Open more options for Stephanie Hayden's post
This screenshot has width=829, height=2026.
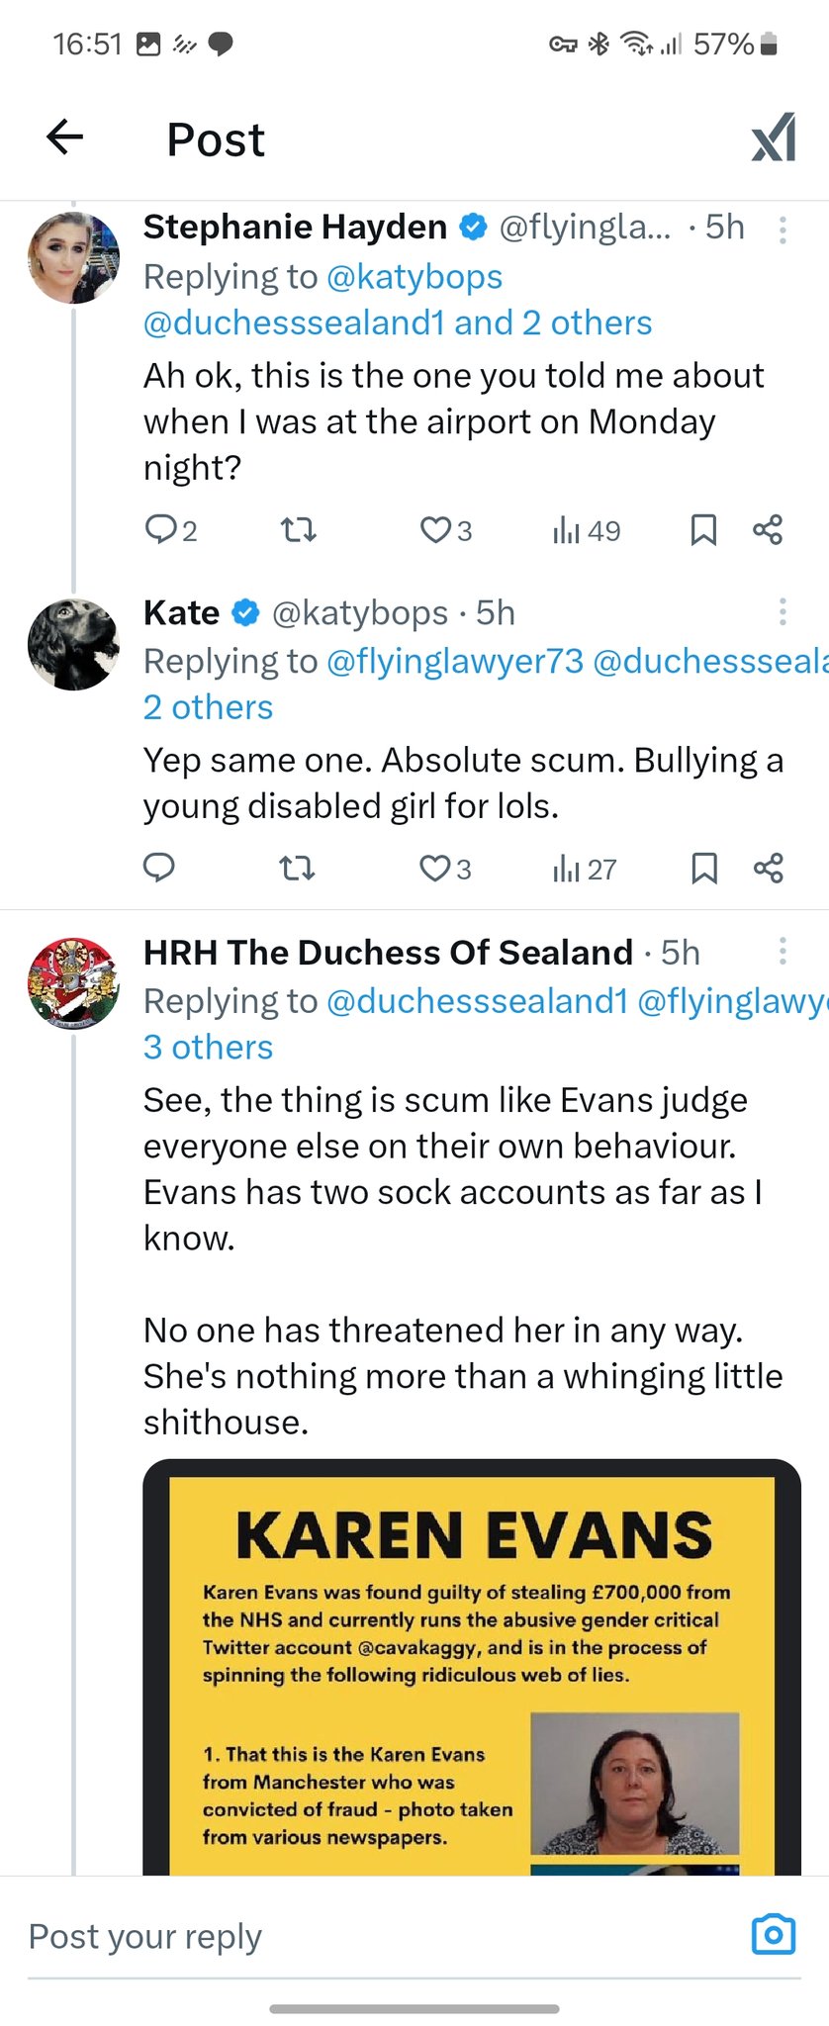point(783,230)
